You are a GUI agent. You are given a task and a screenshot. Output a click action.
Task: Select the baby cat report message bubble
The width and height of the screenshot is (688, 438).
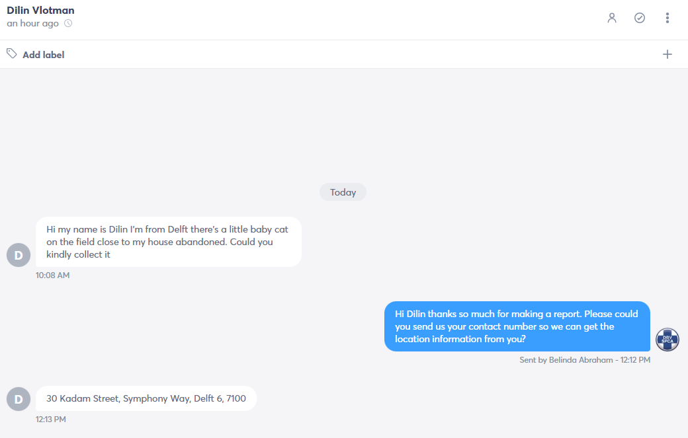coord(169,242)
